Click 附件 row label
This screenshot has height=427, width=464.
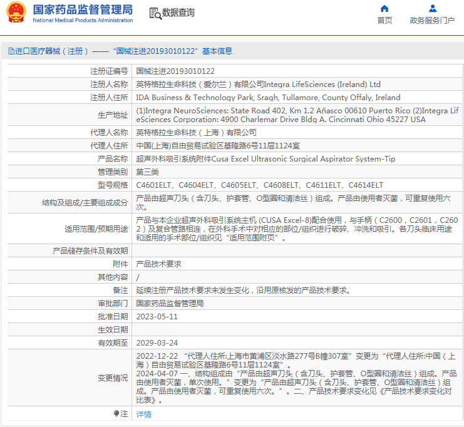pos(120,264)
